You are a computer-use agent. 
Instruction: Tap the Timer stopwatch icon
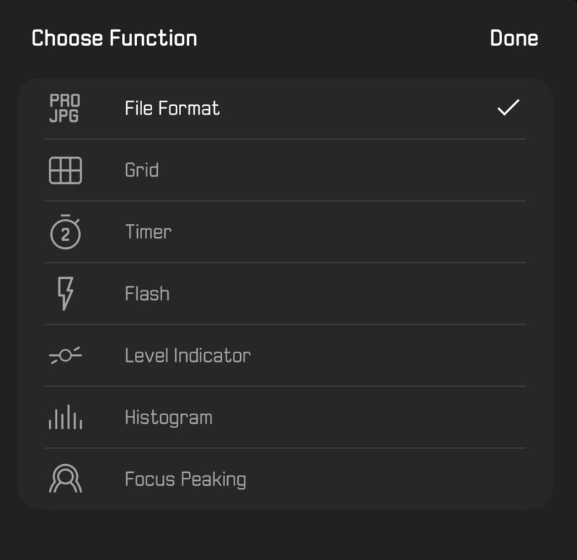[65, 231]
